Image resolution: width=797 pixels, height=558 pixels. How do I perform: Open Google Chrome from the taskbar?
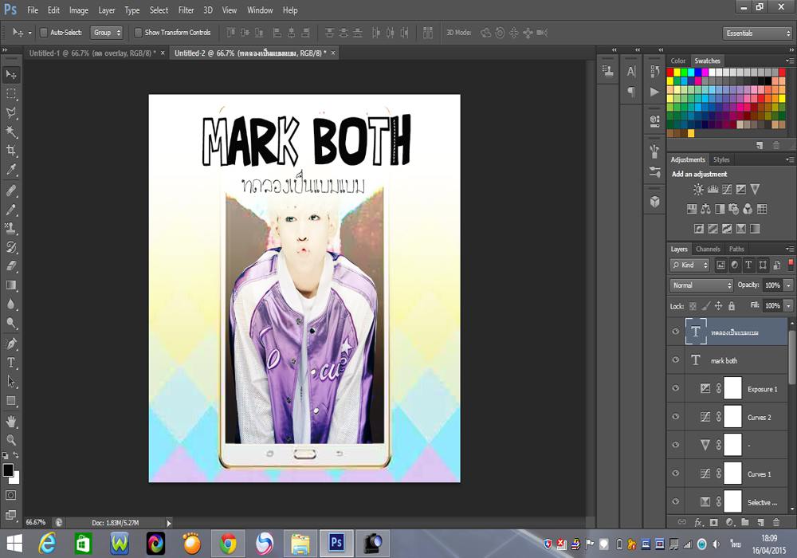click(228, 544)
